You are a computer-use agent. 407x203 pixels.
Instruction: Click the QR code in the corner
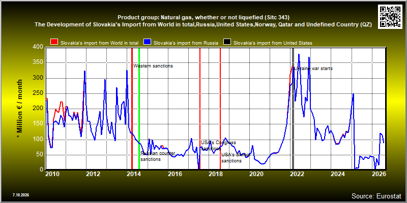click(x=391, y=16)
